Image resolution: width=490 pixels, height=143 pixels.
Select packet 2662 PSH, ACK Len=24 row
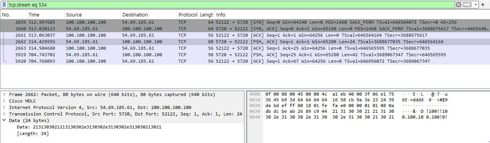tap(245, 42)
